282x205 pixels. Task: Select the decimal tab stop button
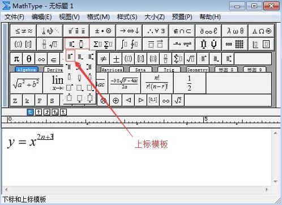point(63,112)
